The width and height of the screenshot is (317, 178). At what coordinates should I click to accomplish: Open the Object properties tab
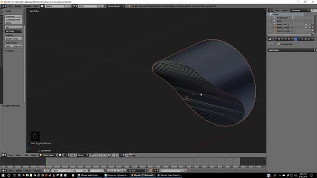(289, 39)
